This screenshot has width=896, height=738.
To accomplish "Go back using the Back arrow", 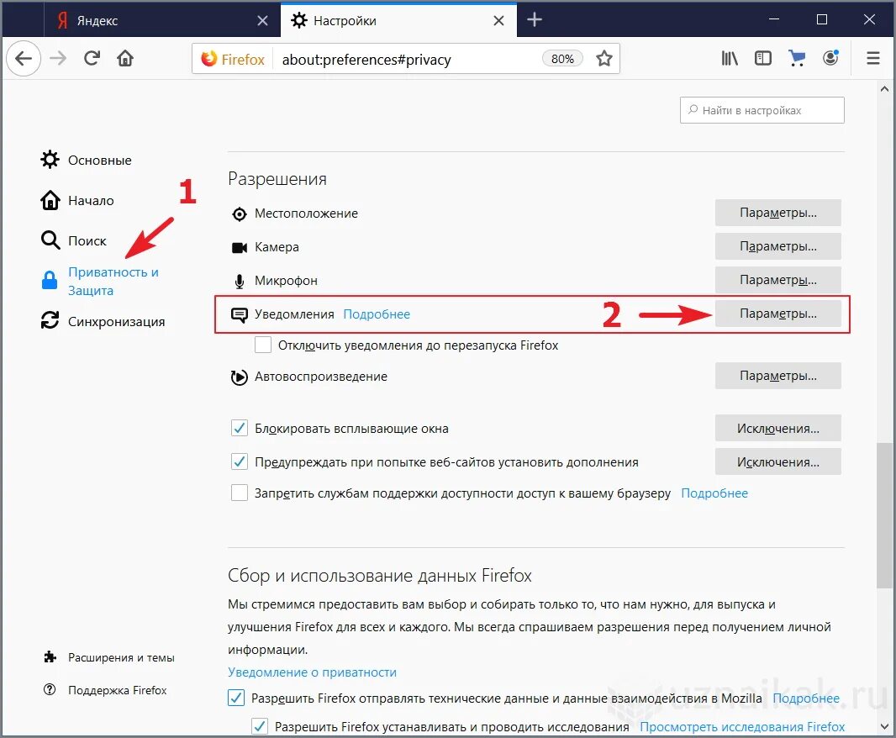I will click(x=24, y=58).
